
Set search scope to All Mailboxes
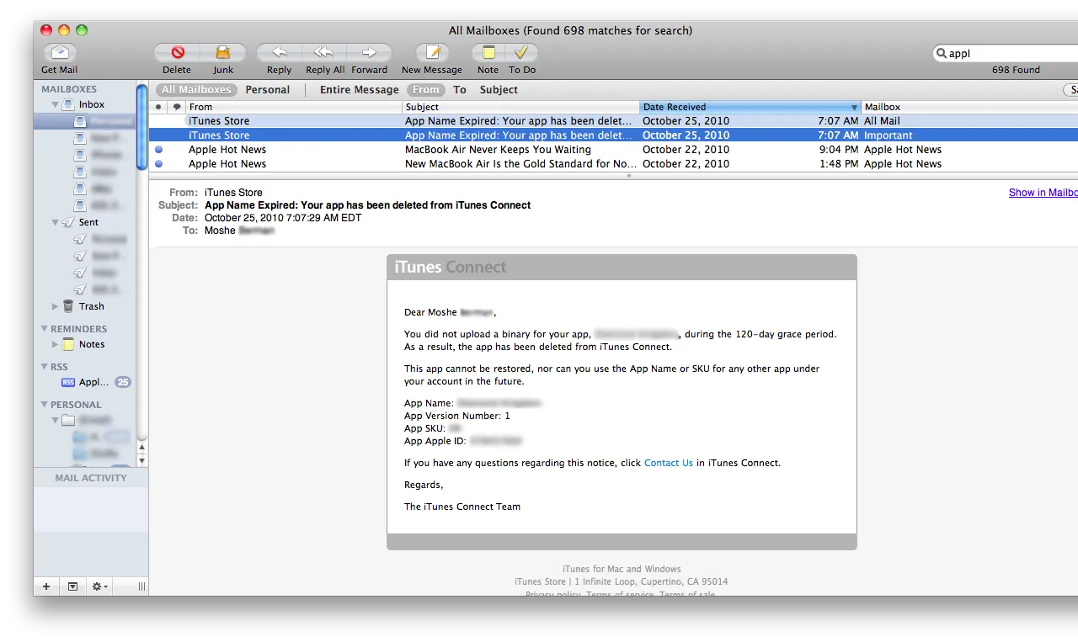(x=196, y=90)
